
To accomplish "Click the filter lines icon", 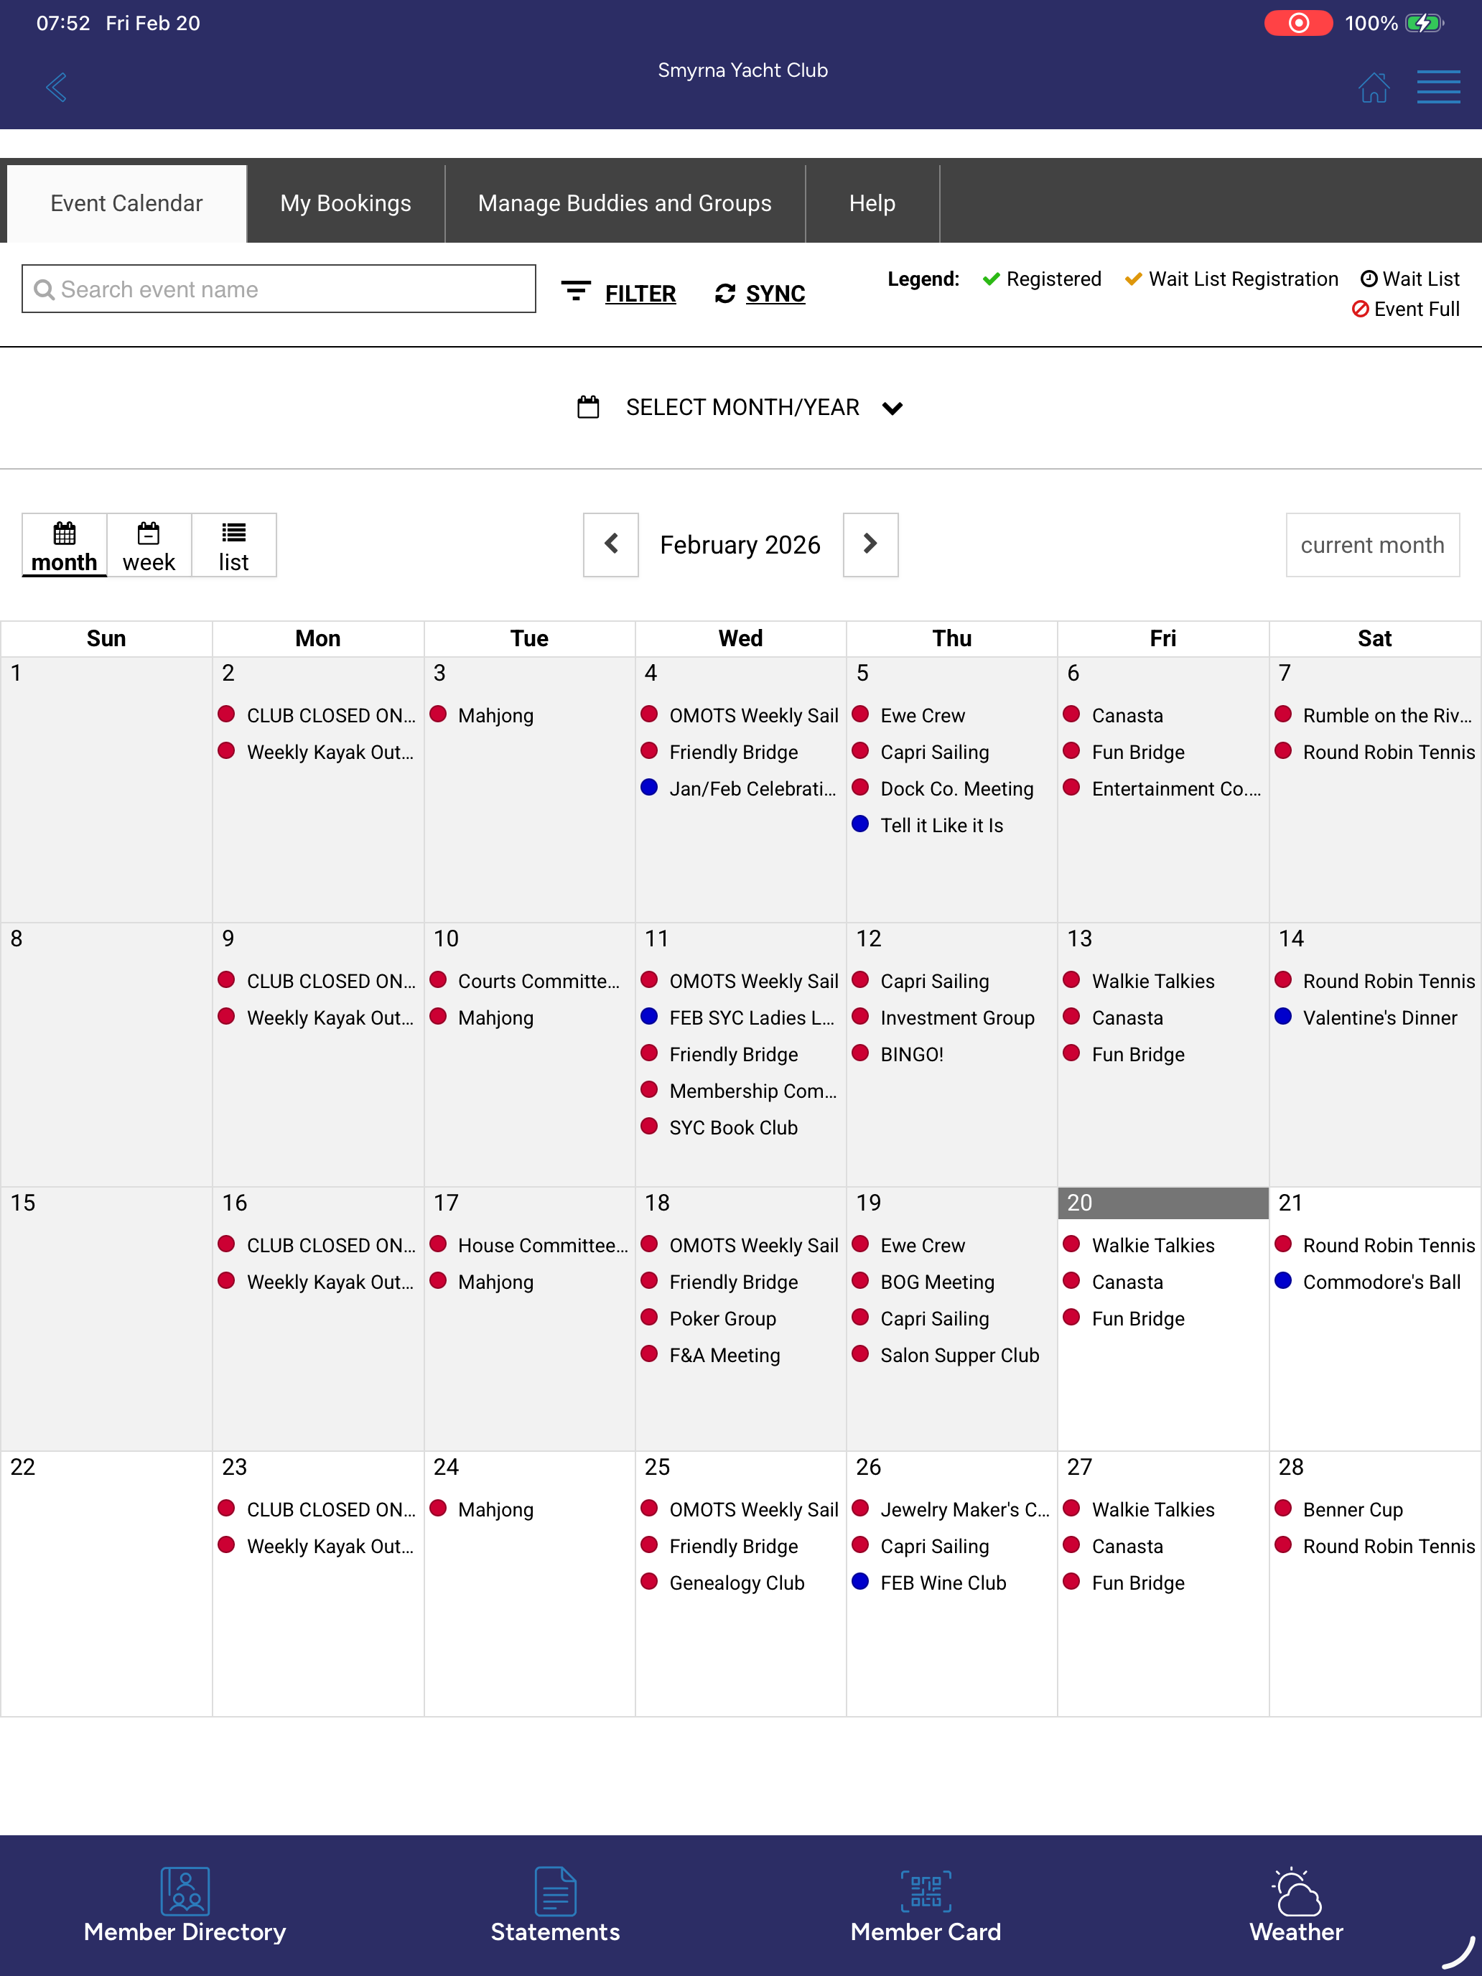I will click(x=575, y=292).
